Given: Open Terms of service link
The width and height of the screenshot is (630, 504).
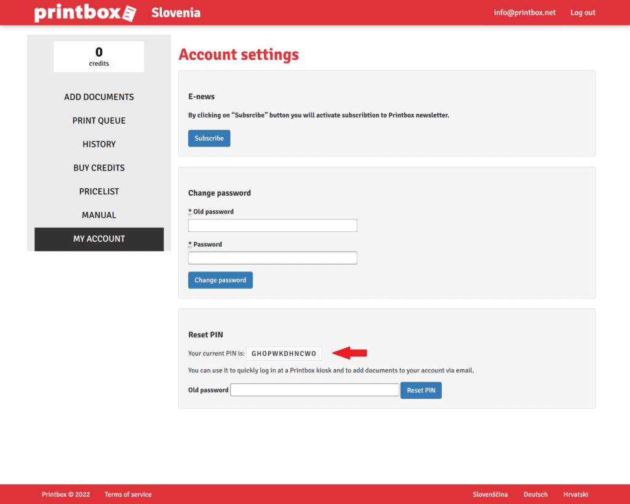Looking at the screenshot, I should coord(128,494).
